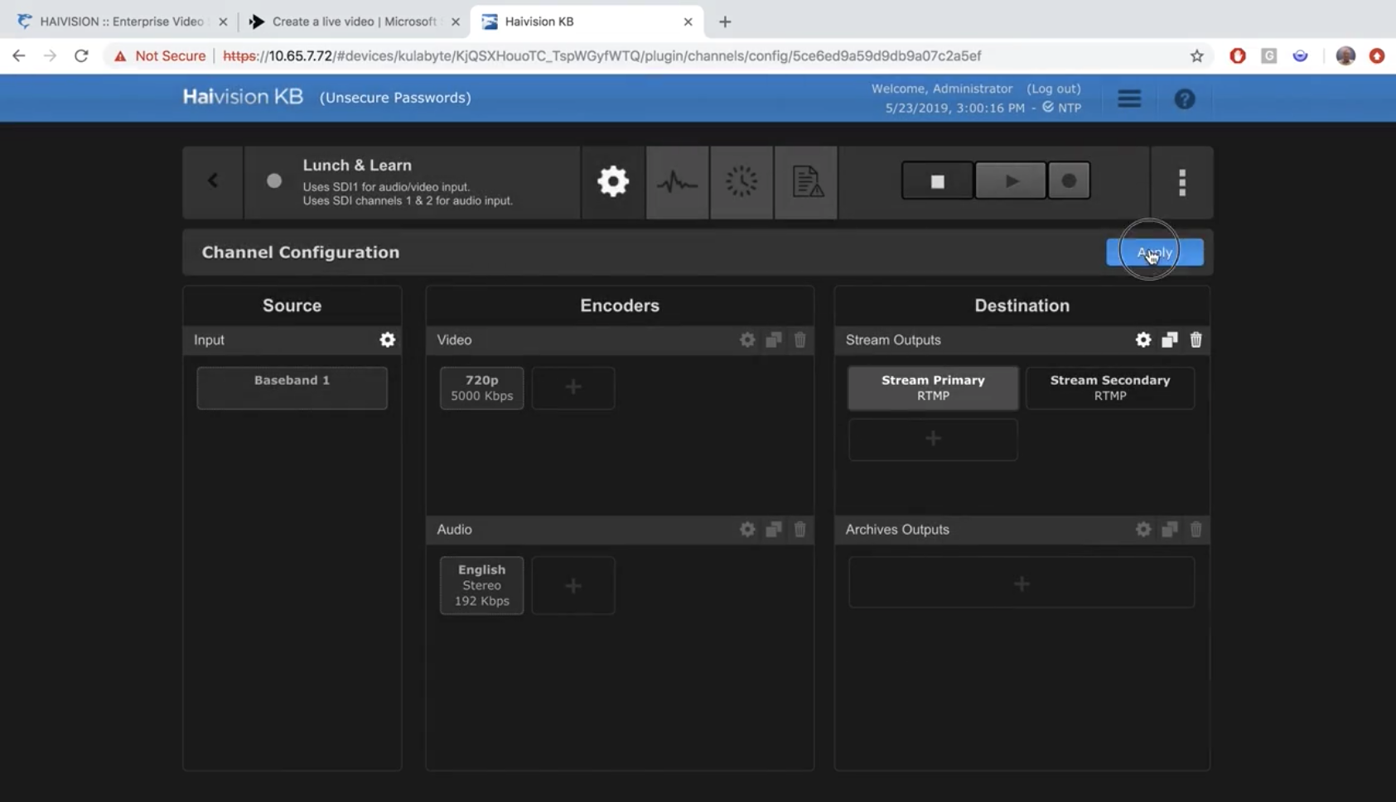This screenshot has width=1396, height=802.
Task: Open Audio encoder settings gear
Action: 747,530
